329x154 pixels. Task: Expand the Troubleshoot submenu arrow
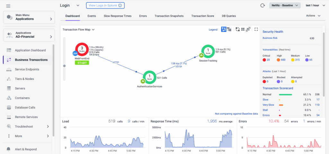48,126
